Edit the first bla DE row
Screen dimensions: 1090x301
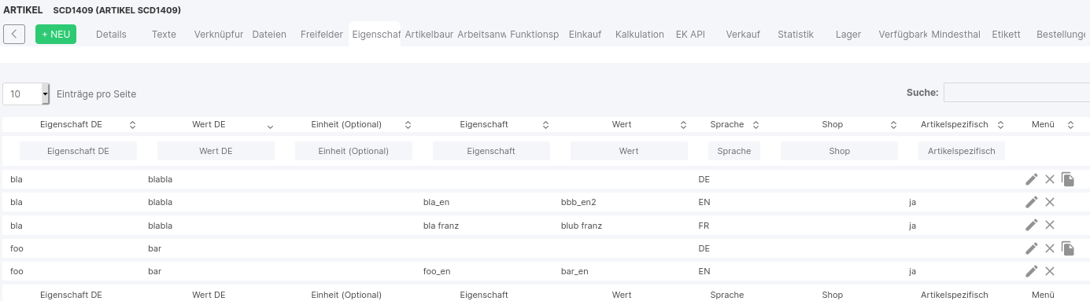point(1032,179)
